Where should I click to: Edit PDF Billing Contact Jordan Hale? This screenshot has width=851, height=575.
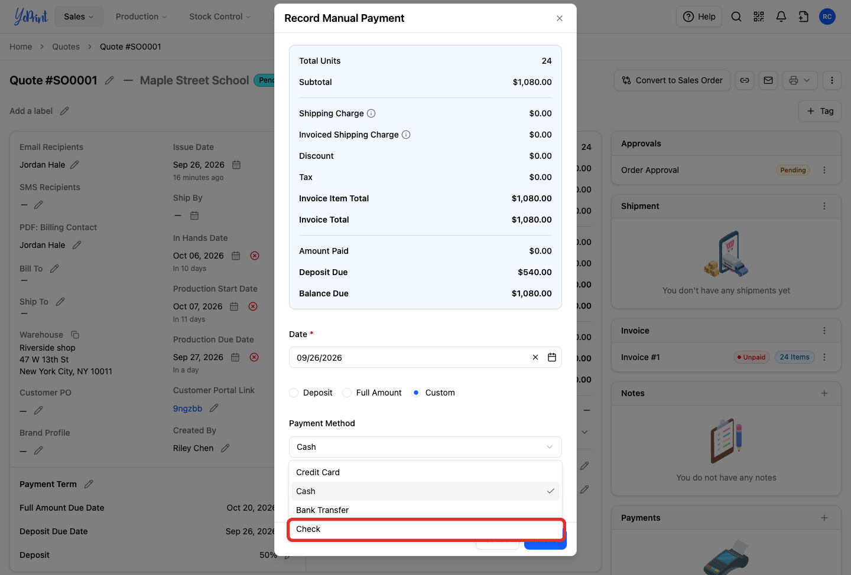coord(77,245)
